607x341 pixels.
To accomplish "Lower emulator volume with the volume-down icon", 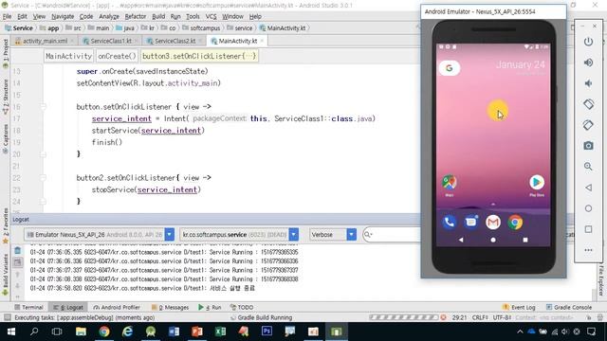I will (x=588, y=83).
